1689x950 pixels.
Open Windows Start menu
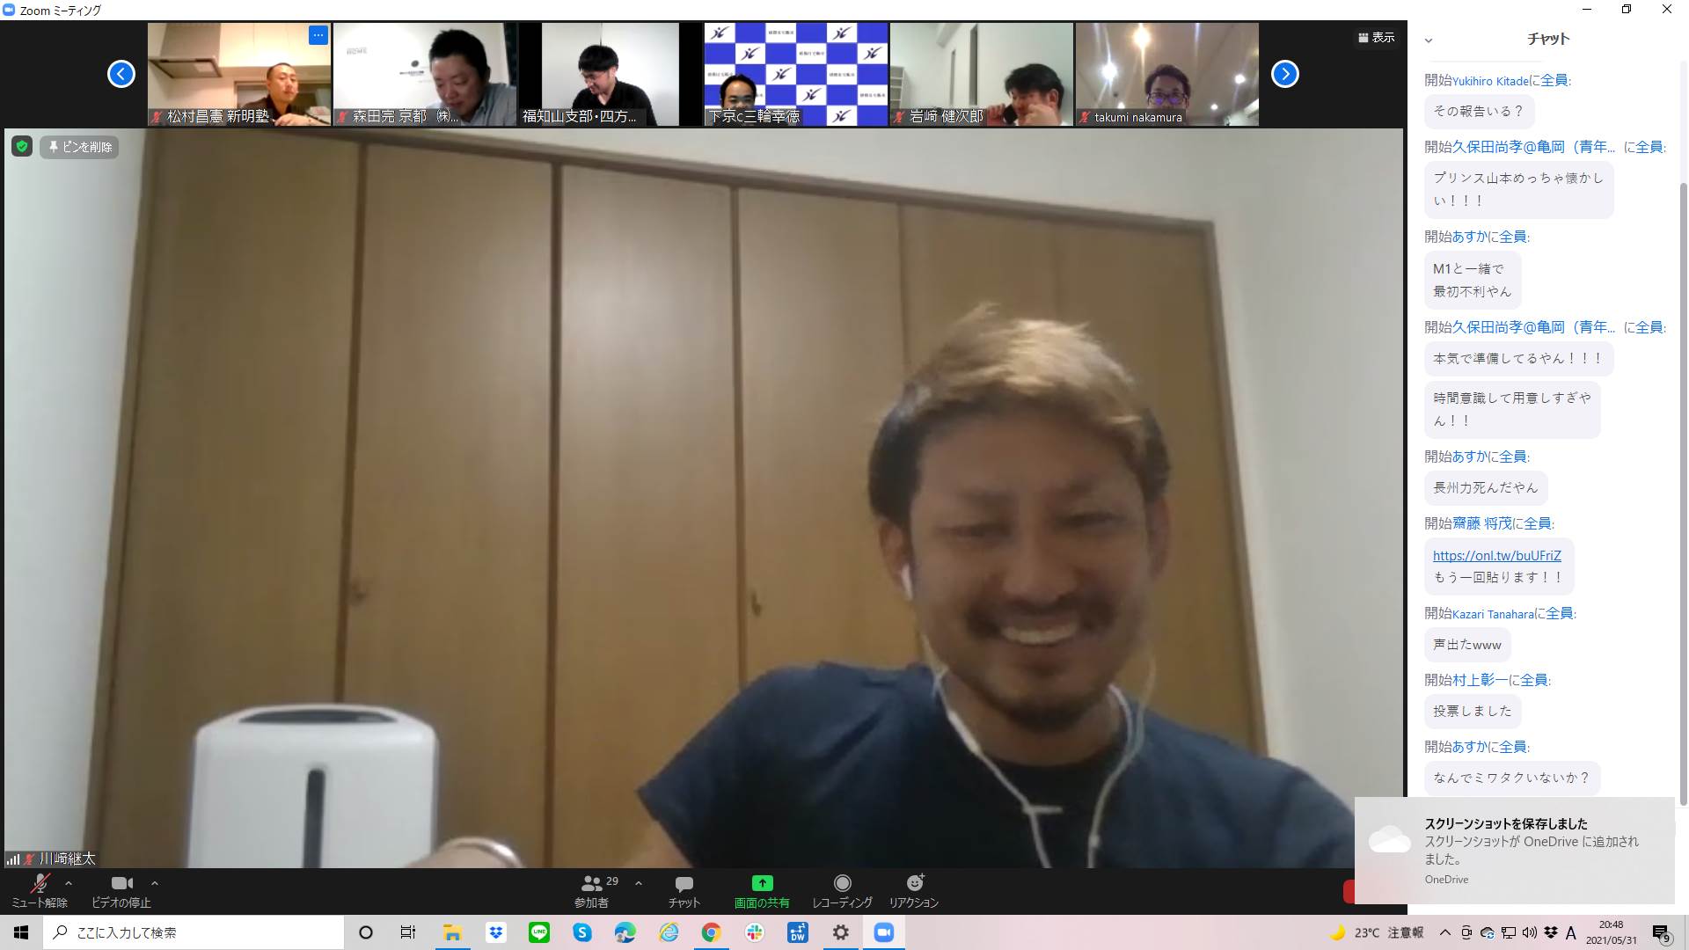(21, 932)
